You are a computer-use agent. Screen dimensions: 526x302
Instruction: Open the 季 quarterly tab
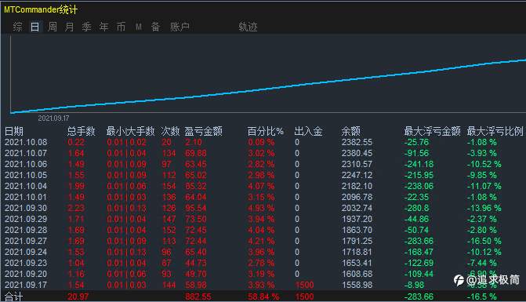tap(86, 27)
